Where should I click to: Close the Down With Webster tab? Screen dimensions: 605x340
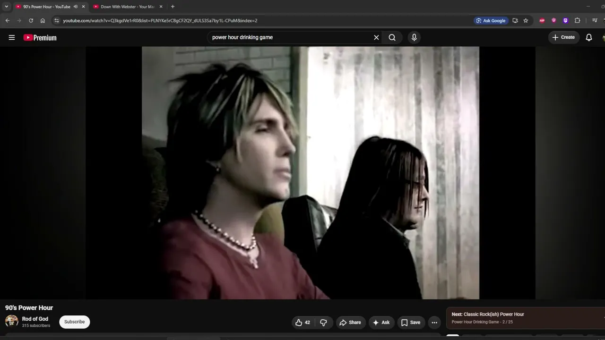point(161,7)
